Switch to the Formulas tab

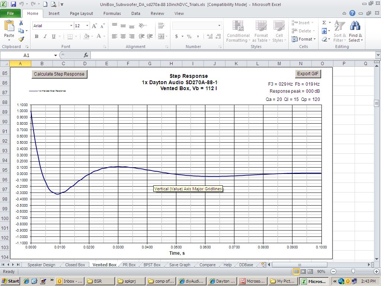(112, 13)
